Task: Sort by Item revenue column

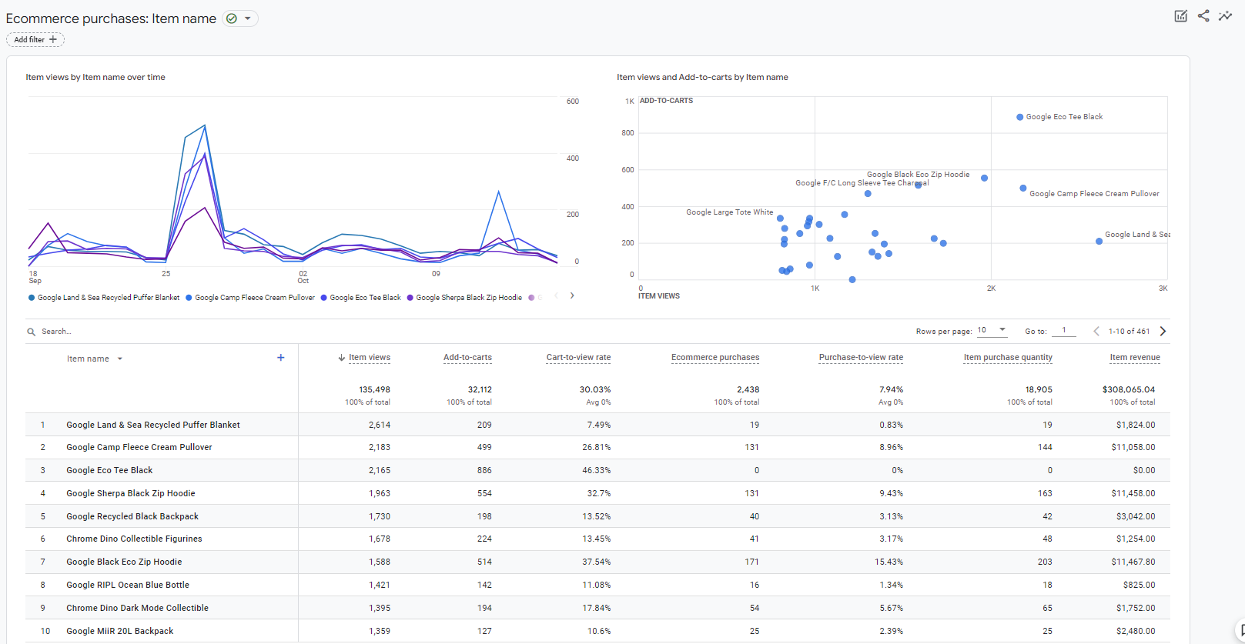Action: coord(1135,357)
